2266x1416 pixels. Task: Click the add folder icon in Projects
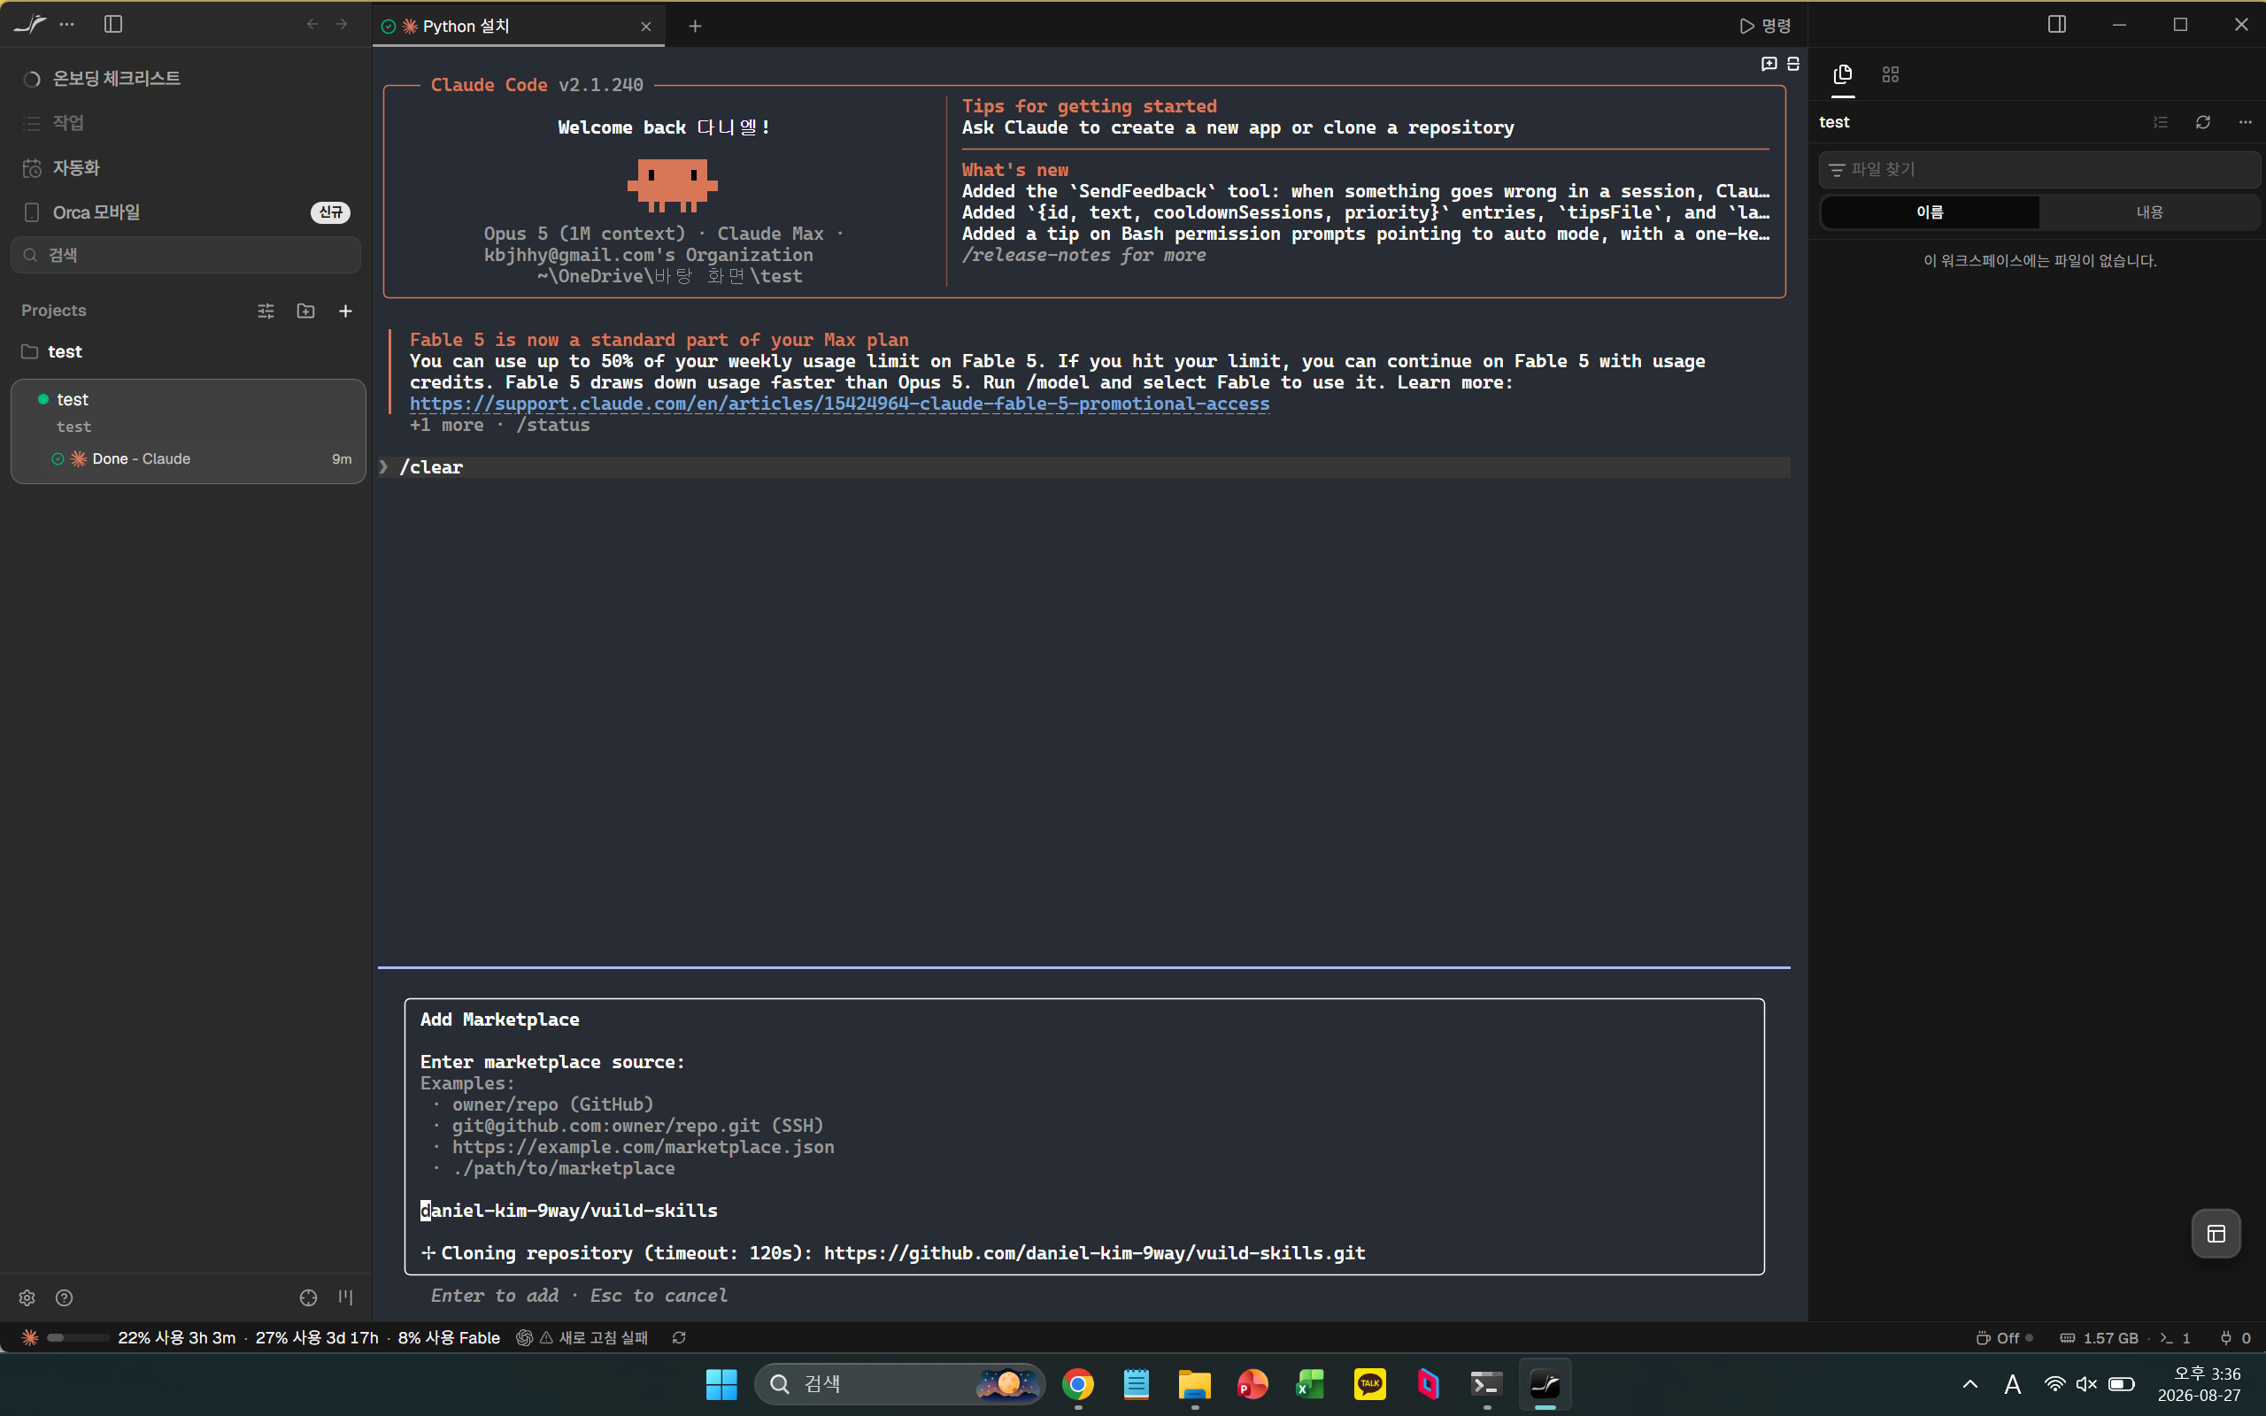point(305,311)
